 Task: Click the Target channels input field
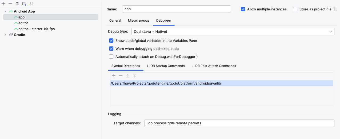pyautogui.click(x=239, y=123)
